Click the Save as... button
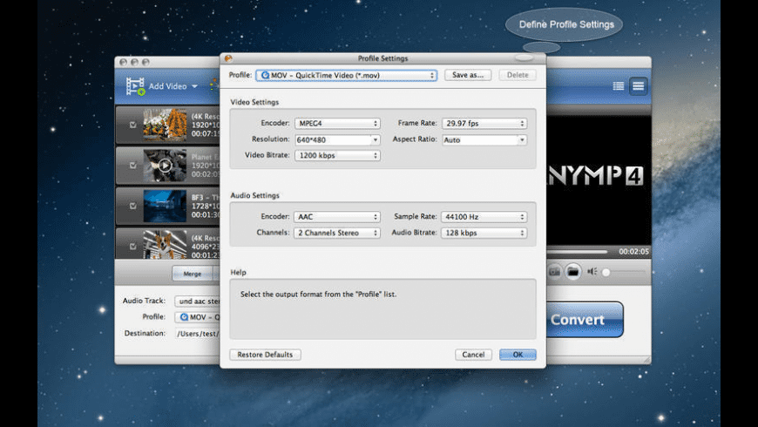758x427 pixels. click(x=468, y=75)
